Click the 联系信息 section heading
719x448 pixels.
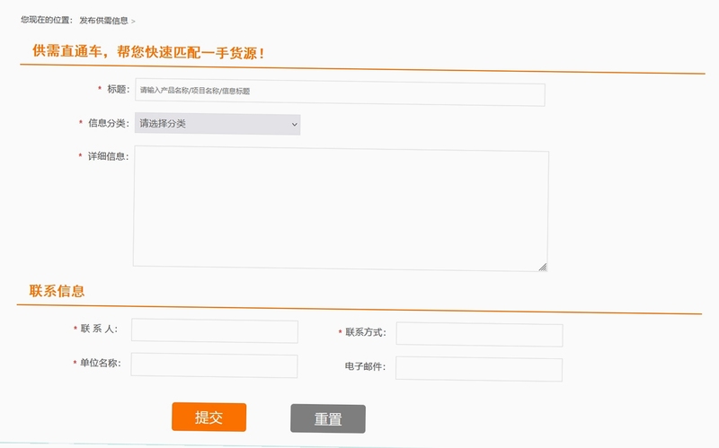pos(57,290)
